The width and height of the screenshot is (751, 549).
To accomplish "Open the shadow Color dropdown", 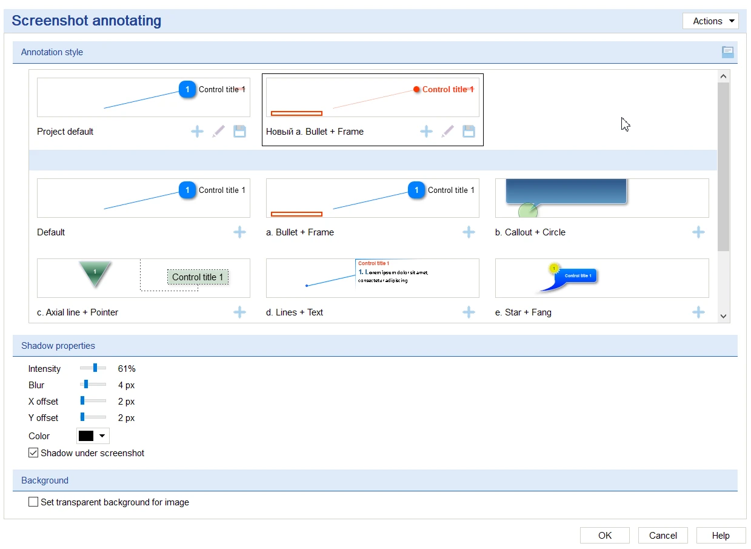I will coord(93,436).
